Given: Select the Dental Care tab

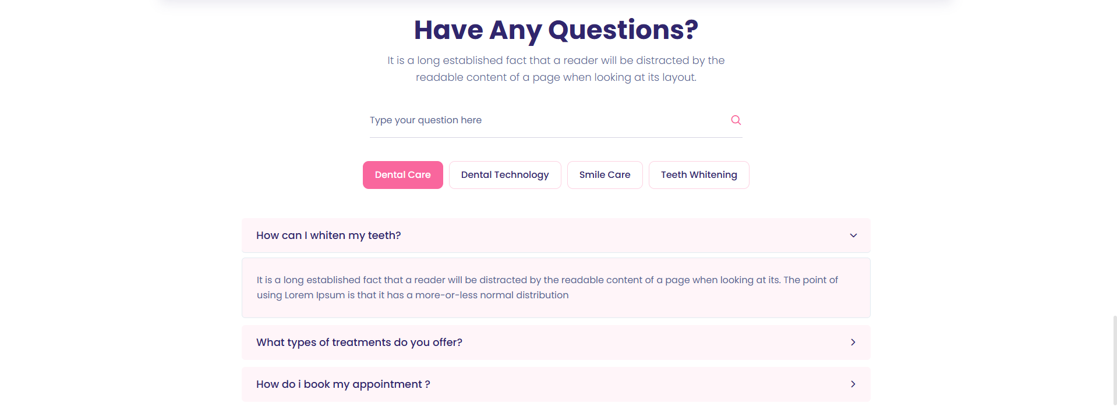Looking at the screenshot, I should (x=402, y=175).
